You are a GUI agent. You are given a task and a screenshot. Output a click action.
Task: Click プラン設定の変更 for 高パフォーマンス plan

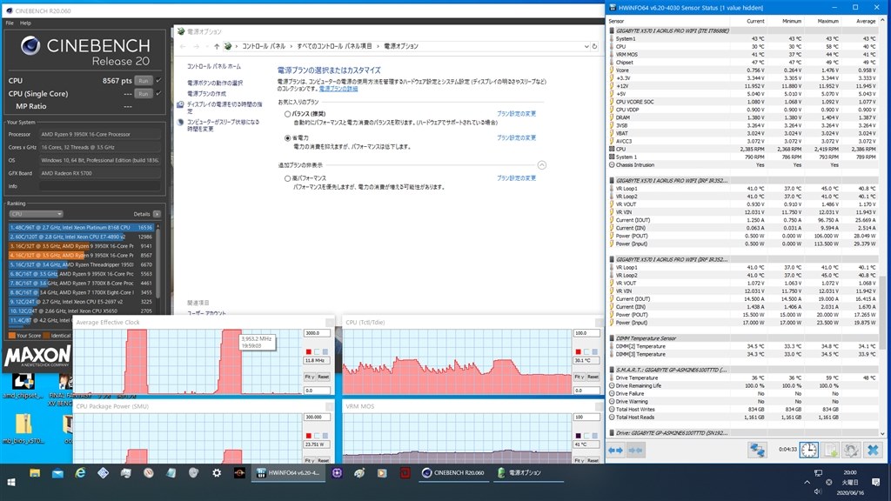(517, 177)
